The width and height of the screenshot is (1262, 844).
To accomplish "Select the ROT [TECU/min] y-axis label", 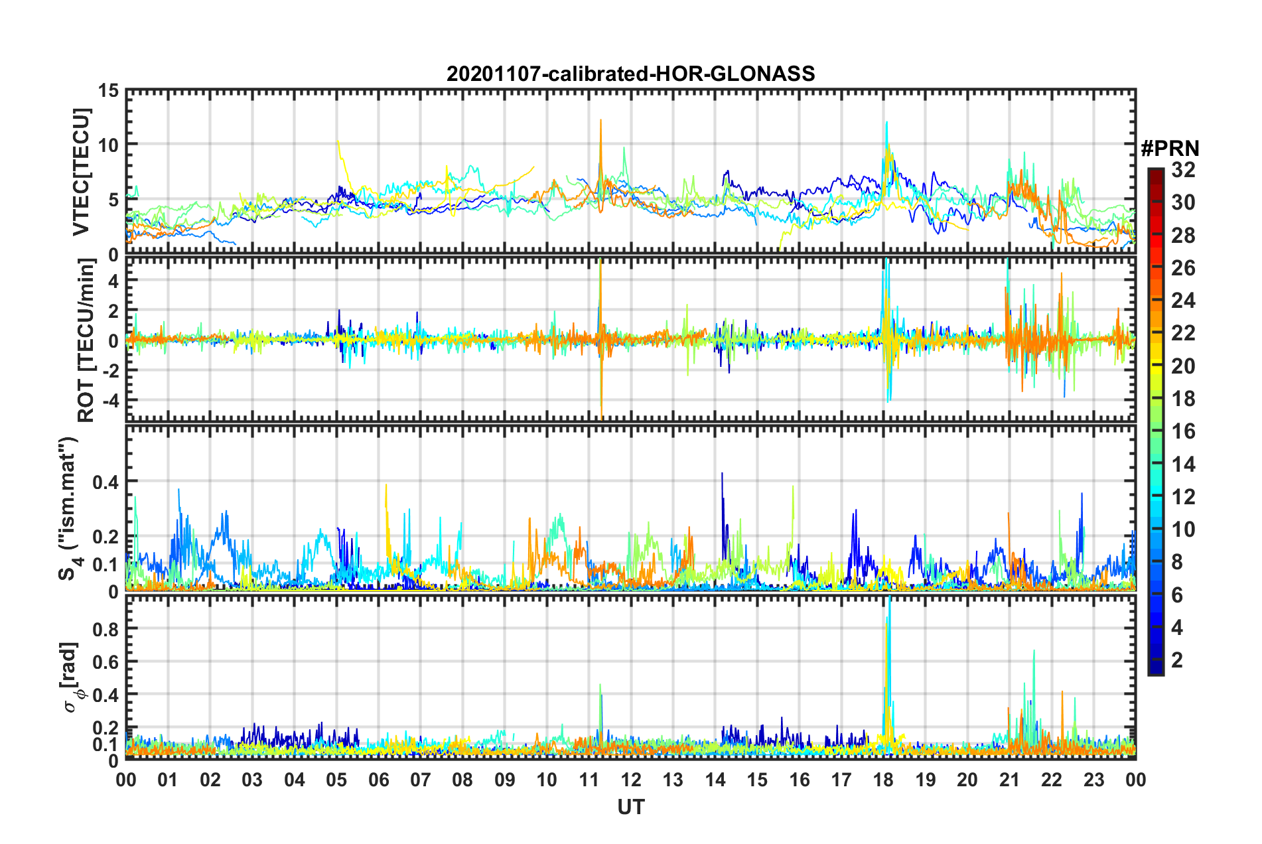I will [86, 340].
